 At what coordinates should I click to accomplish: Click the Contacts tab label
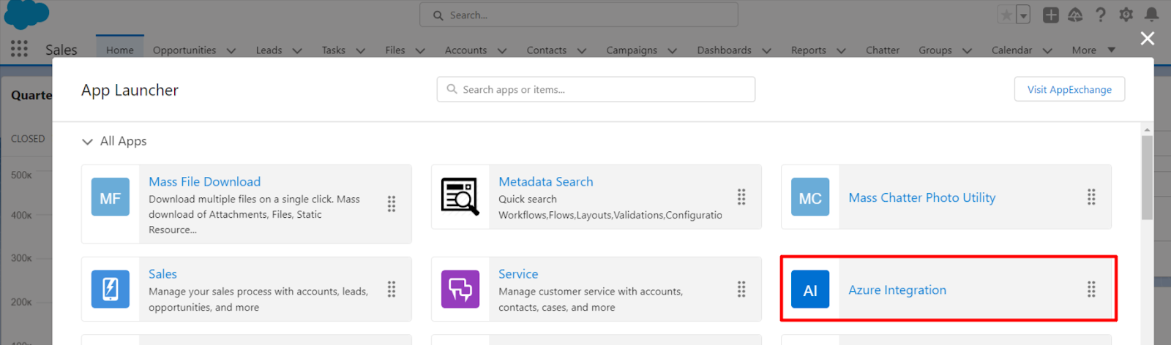click(547, 50)
